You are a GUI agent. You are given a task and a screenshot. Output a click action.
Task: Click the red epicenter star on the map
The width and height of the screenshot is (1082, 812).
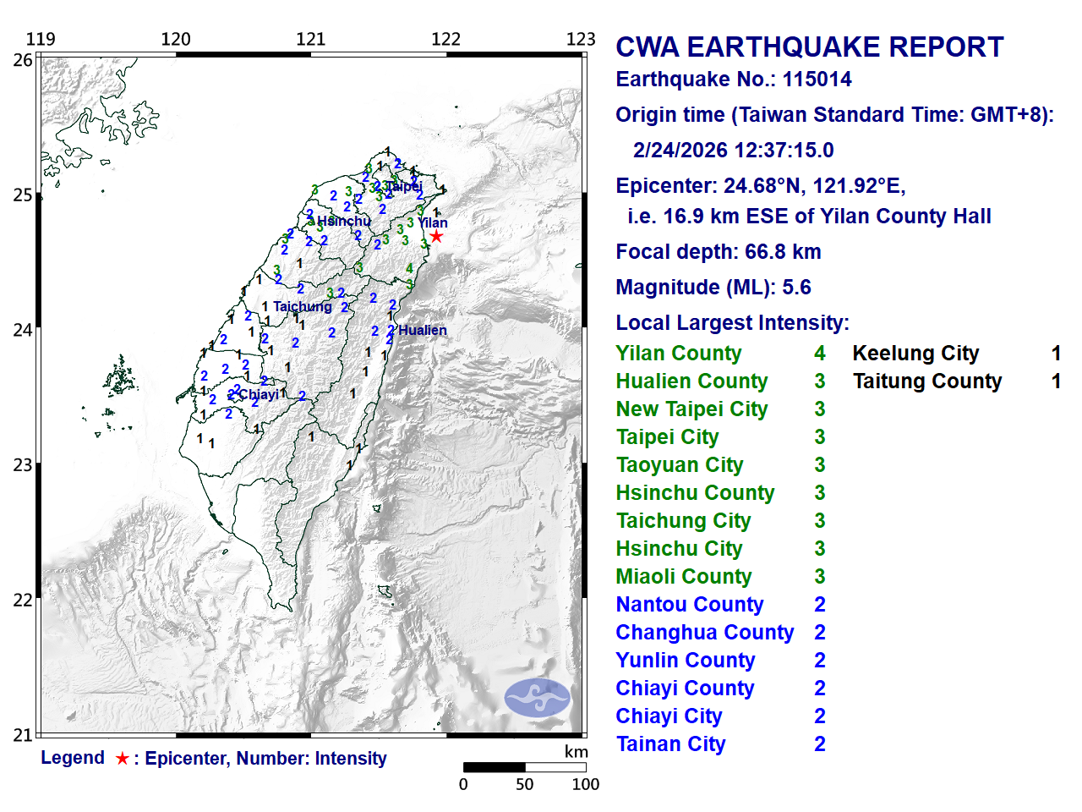coord(436,236)
